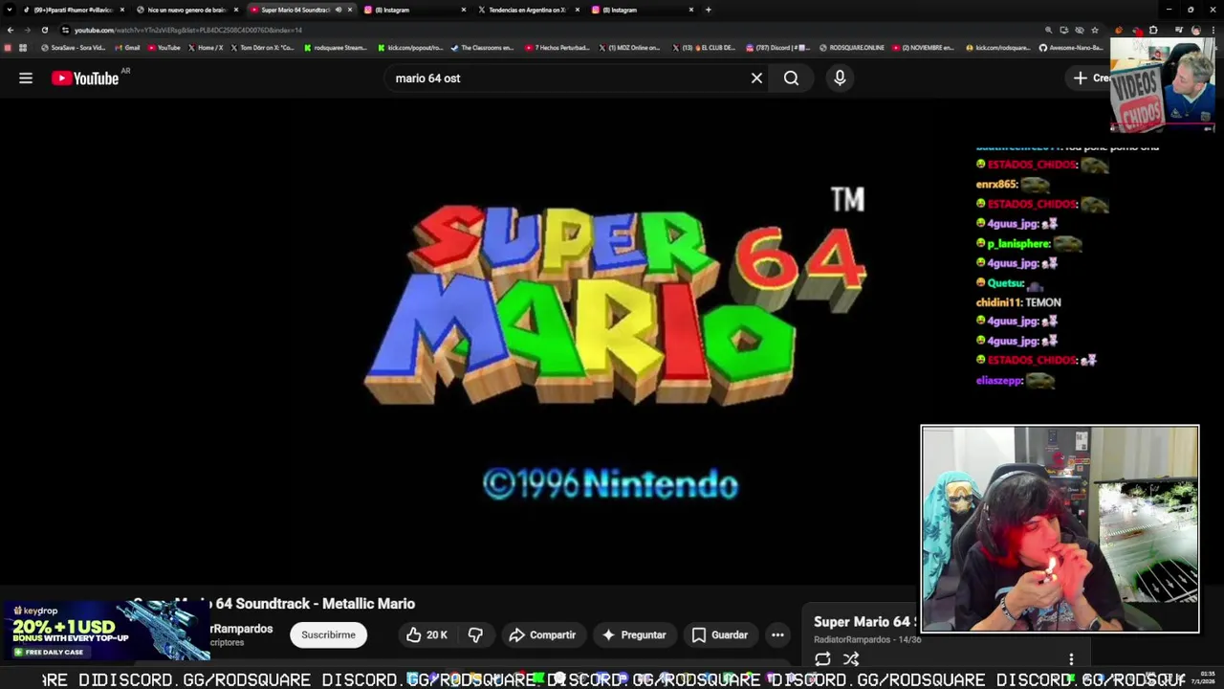This screenshot has width=1224, height=689.
Task: Toggle playlist shuffle button
Action: tap(851, 659)
